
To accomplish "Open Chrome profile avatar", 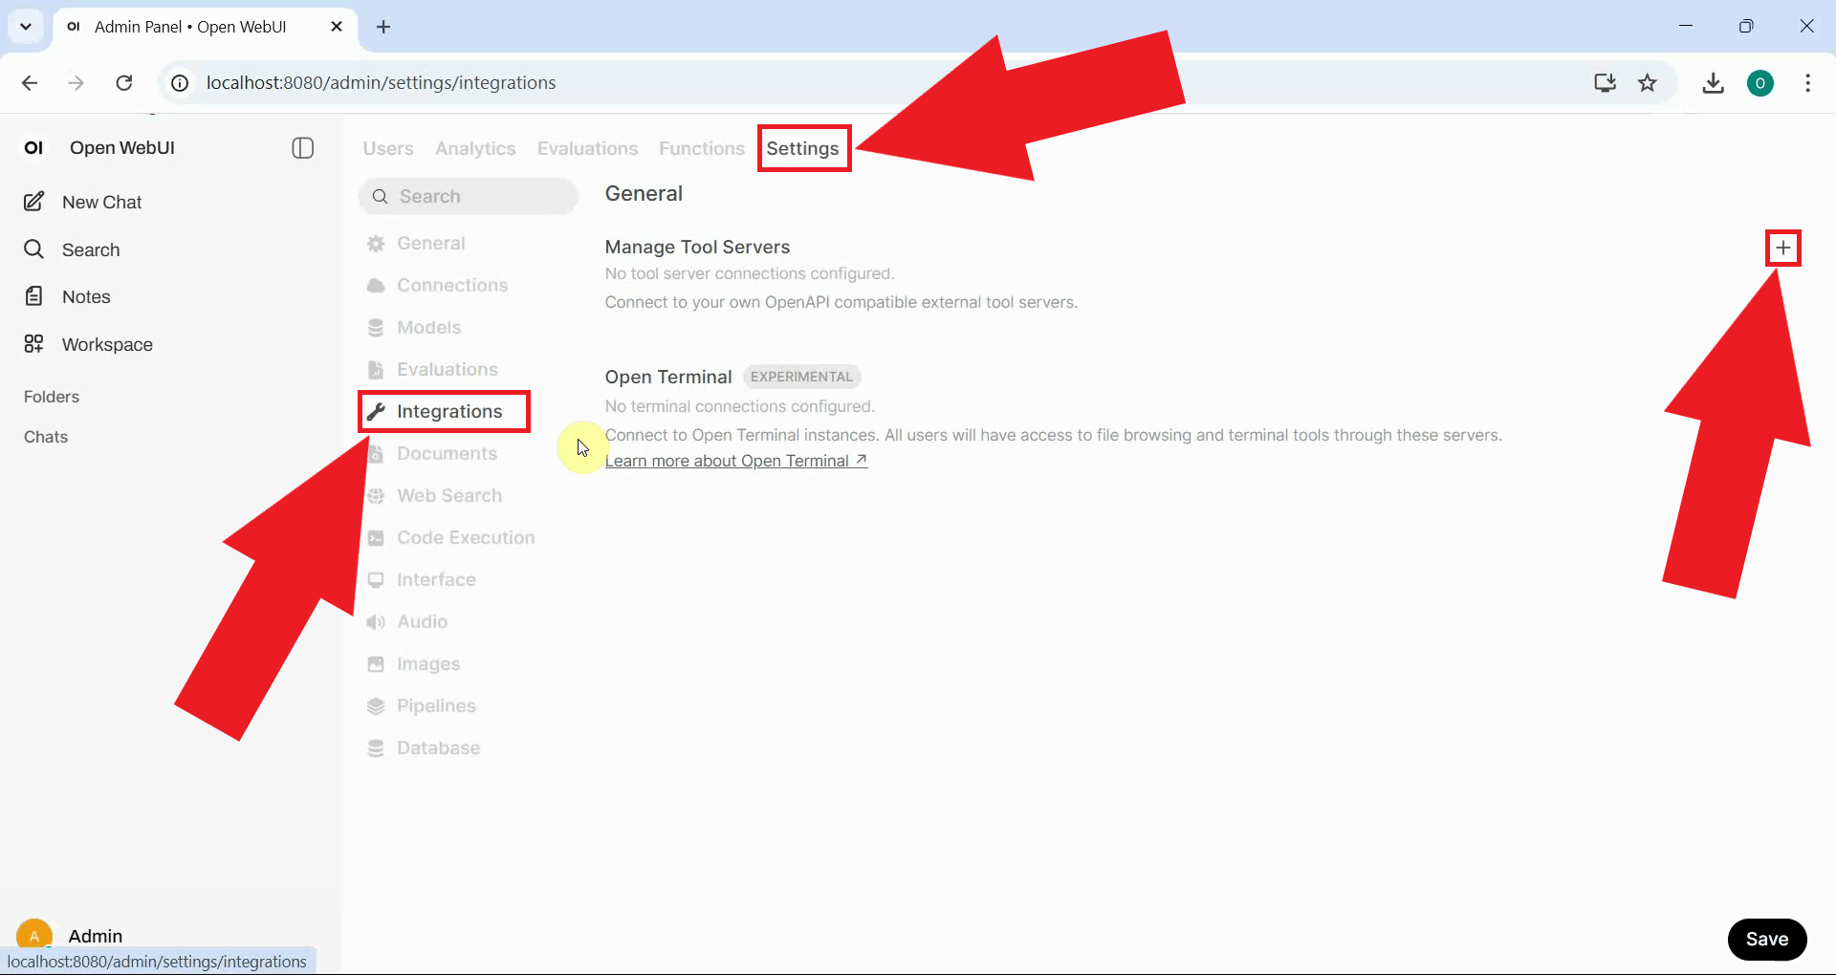I will point(1759,83).
